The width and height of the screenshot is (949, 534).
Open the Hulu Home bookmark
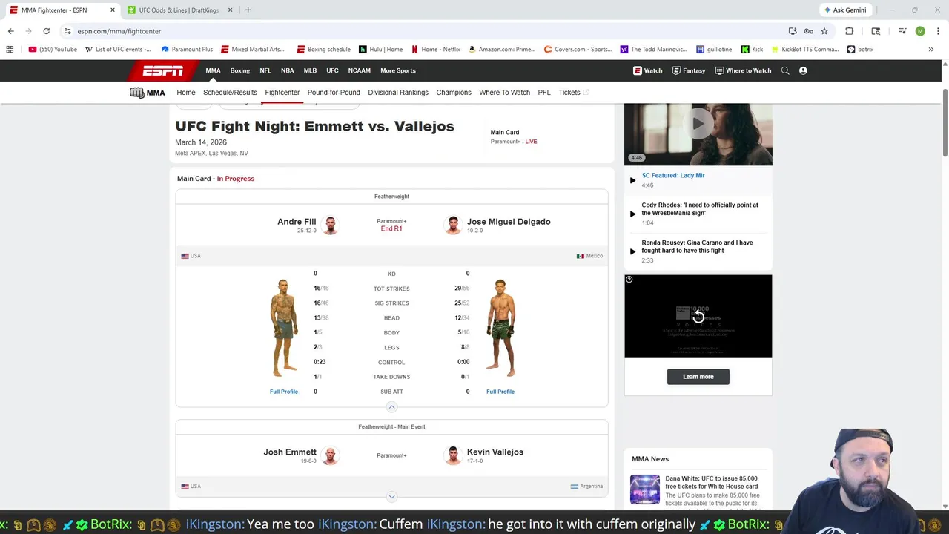point(380,49)
